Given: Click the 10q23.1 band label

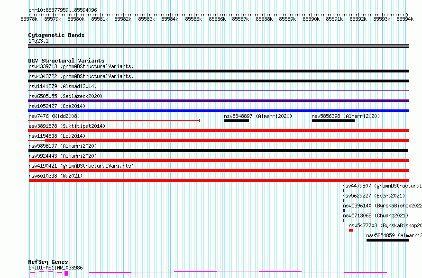Looking at the screenshot, I should pyautogui.click(x=38, y=41).
